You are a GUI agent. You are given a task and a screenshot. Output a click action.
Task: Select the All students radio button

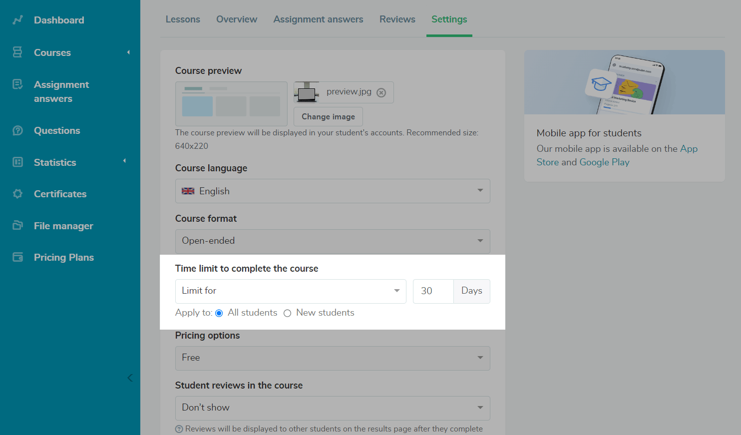219,313
